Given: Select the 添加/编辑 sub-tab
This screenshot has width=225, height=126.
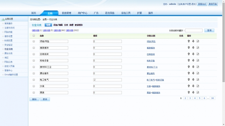Looking at the screenshot, I should [x=58, y=25].
